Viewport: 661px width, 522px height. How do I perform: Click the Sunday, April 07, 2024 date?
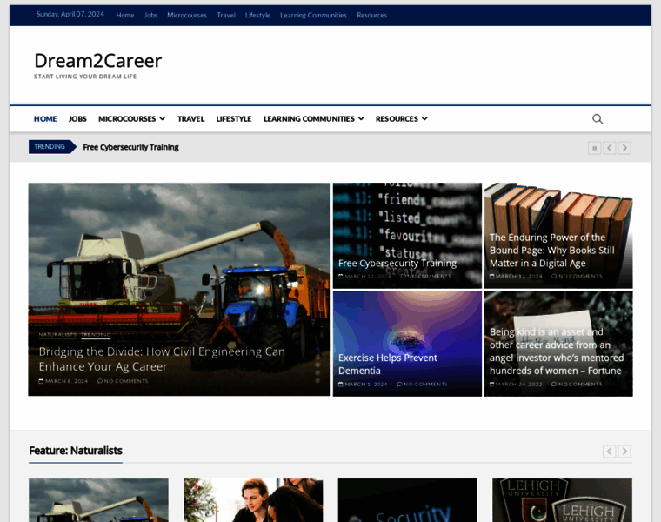tap(70, 14)
